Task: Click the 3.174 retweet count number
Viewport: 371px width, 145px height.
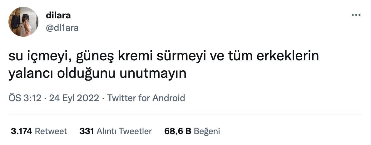Action: [22, 131]
